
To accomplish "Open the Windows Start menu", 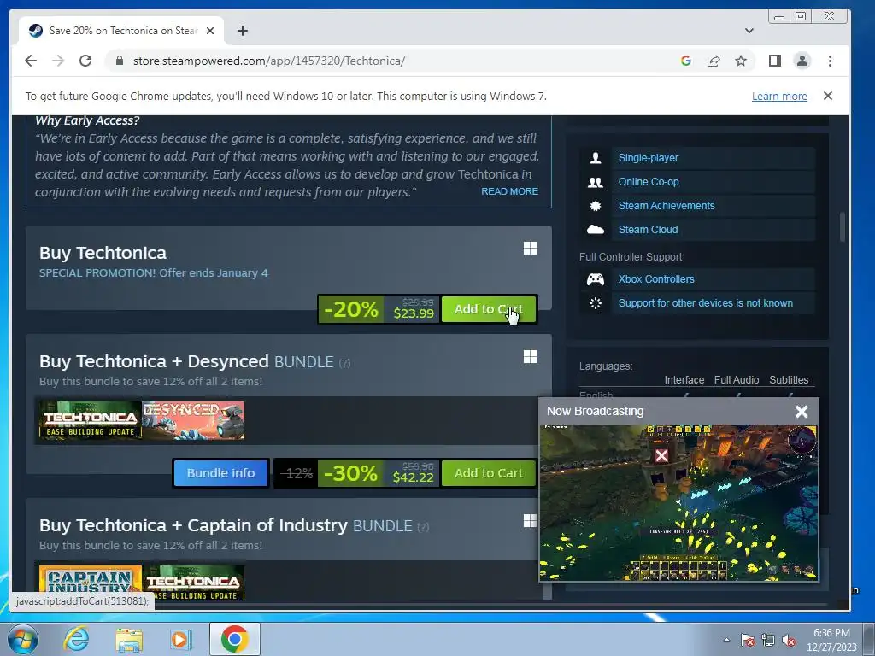I will click(23, 639).
